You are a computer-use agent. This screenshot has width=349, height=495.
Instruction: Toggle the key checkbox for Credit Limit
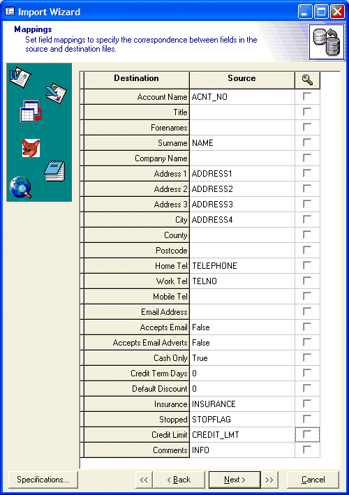click(x=307, y=434)
